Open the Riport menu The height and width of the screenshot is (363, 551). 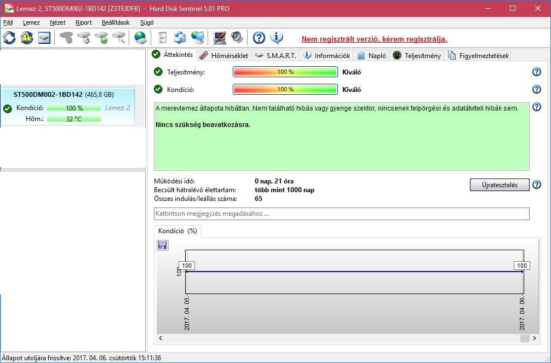[84, 22]
